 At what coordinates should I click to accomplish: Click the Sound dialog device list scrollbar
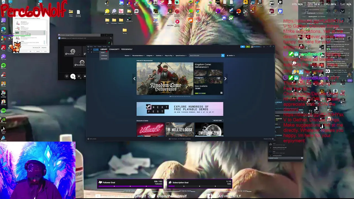(x=47, y=37)
